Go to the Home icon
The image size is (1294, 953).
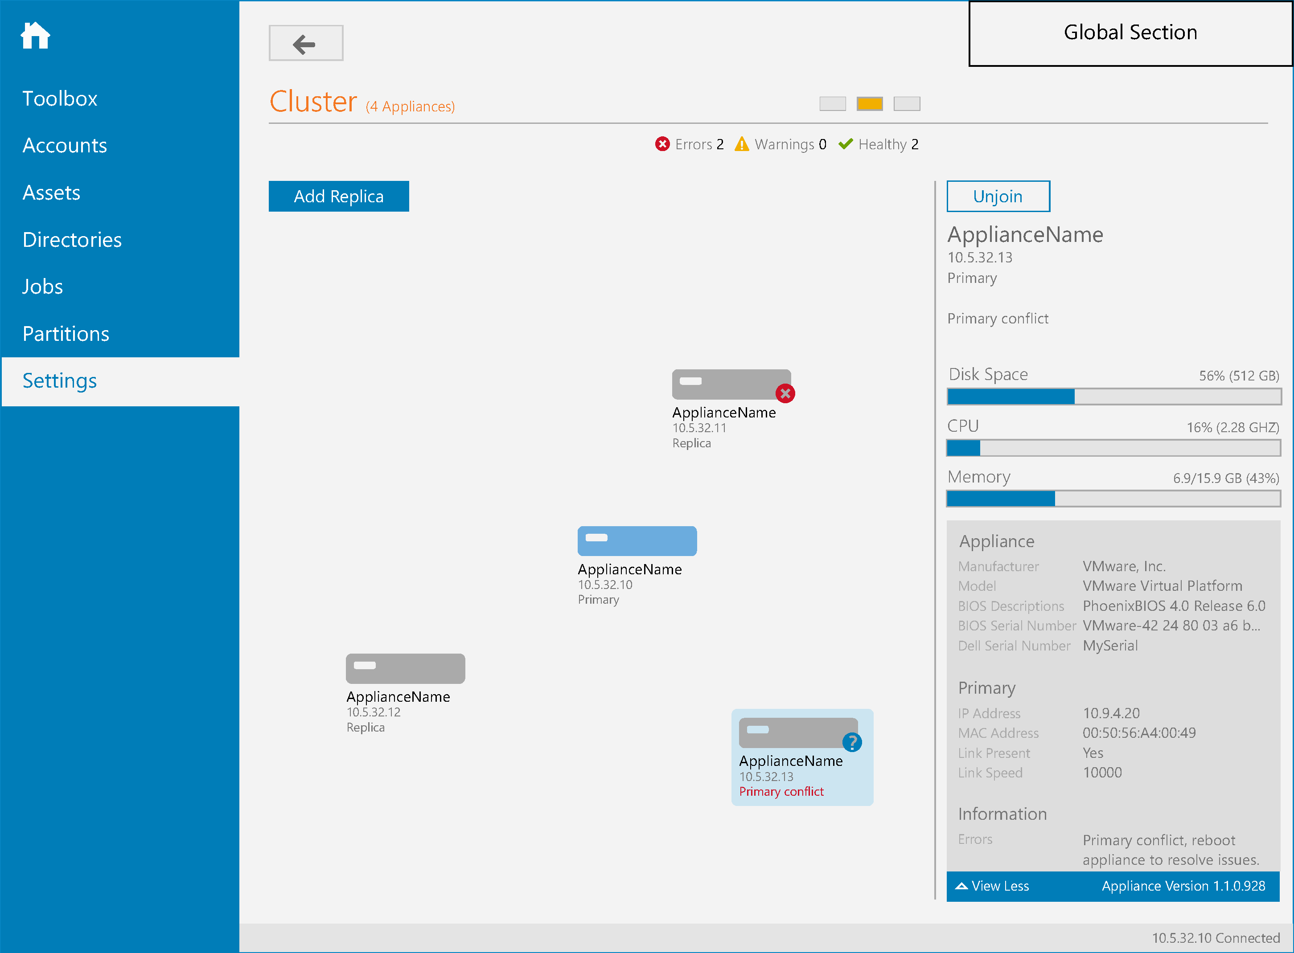(x=35, y=36)
